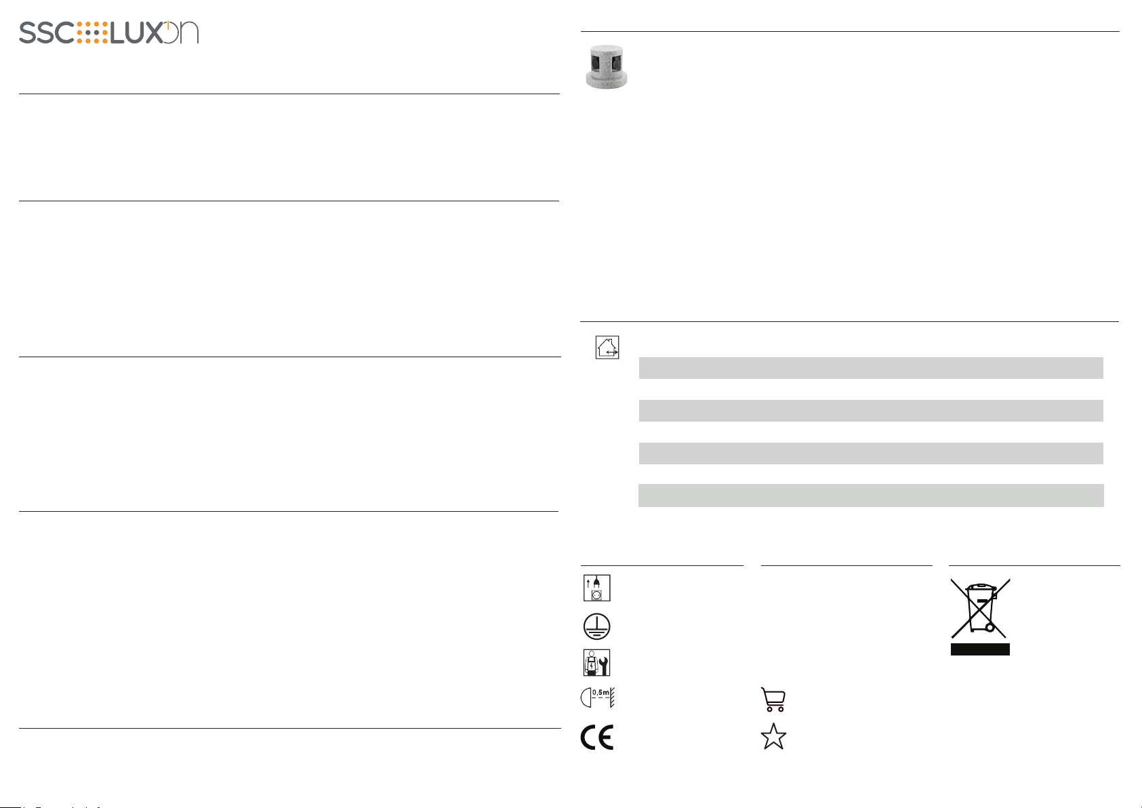The height and width of the screenshot is (808, 1142).
Task: Select the second gray table row
Action: (x=871, y=411)
